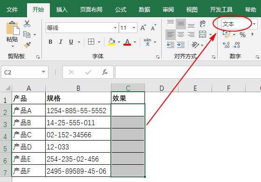Click Decrease Decimal icon

click(x=237, y=45)
